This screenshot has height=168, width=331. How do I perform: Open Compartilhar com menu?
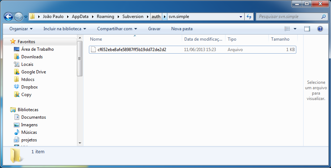coord(117,29)
